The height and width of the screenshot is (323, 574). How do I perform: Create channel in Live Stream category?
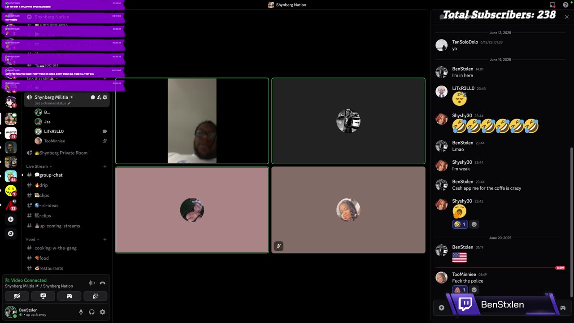pyautogui.click(x=105, y=166)
